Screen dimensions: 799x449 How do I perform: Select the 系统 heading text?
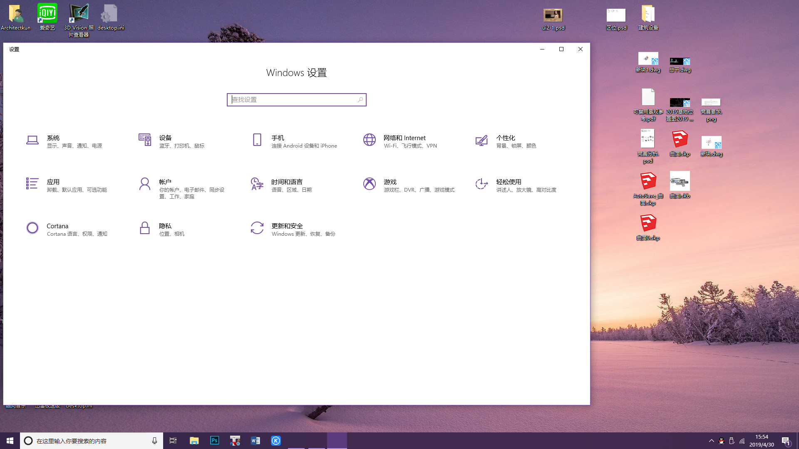53,138
